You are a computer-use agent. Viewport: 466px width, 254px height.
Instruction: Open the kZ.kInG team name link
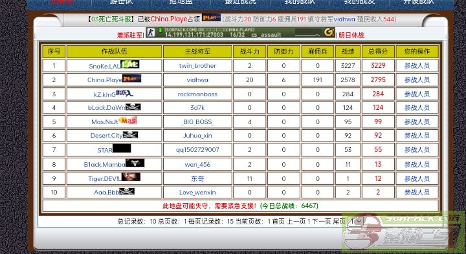pyautogui.click(x=105, y=94)
